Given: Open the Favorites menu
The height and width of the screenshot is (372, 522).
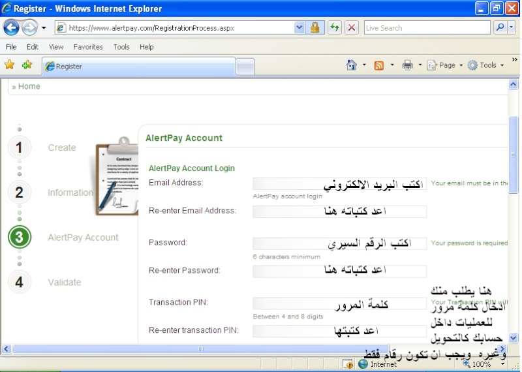Looking at the screenshot, I should (x=88, y=47).
